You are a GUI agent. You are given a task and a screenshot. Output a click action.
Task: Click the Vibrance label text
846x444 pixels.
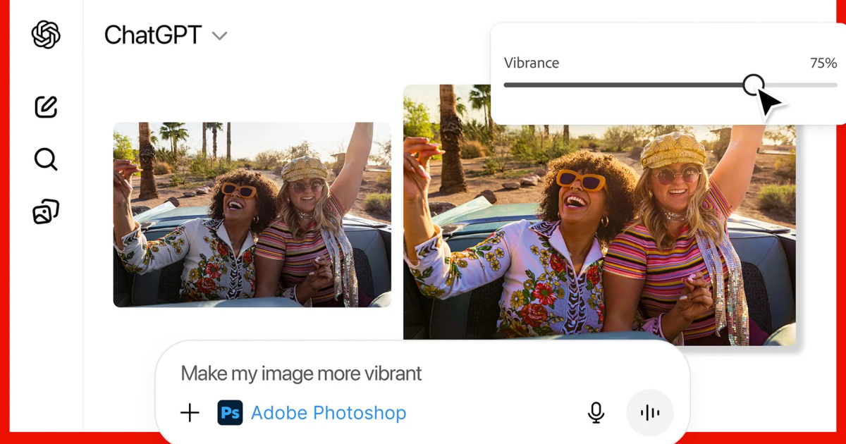point(532,63)
